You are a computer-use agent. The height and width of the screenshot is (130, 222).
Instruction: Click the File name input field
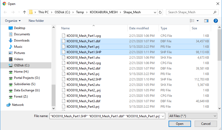(x=107, y=116)
